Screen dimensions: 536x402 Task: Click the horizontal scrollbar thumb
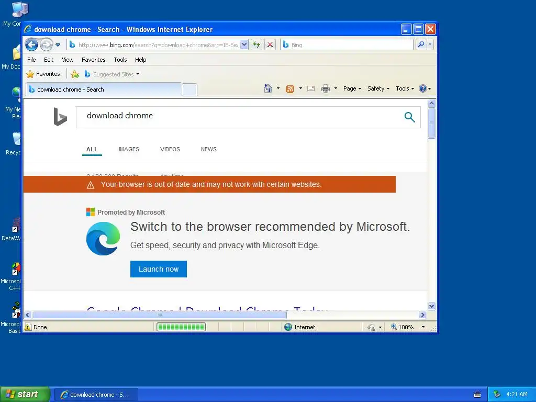[x=159, y=315]
